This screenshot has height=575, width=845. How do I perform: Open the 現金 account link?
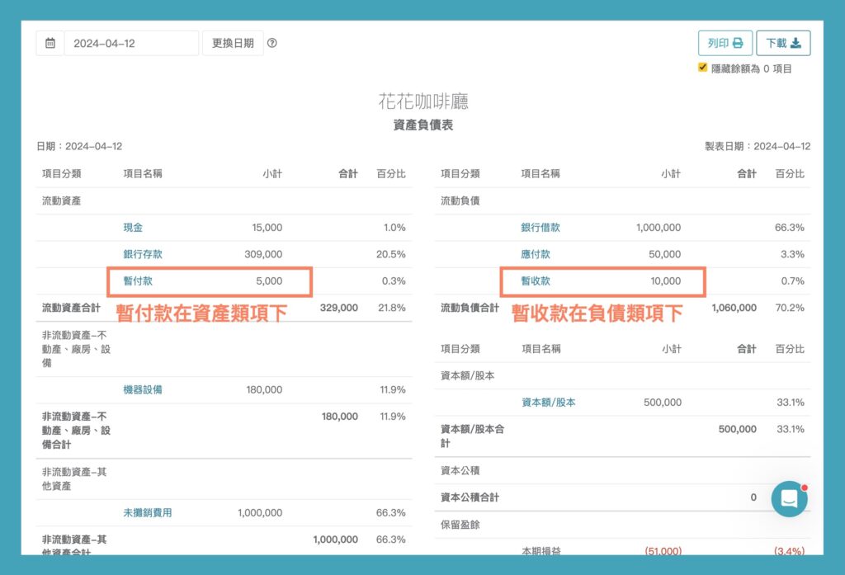tap(133, 228)
